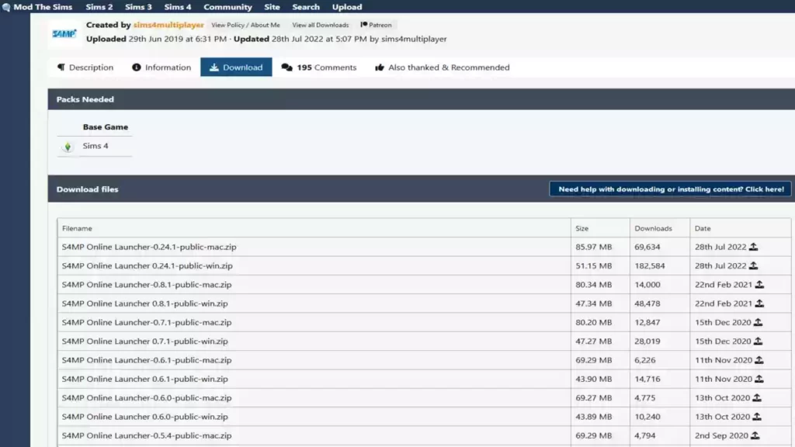Open Also thanked & Recommended tab
Image resolution: width=795 pixels, height=447 pixels.
click(442, 68)
